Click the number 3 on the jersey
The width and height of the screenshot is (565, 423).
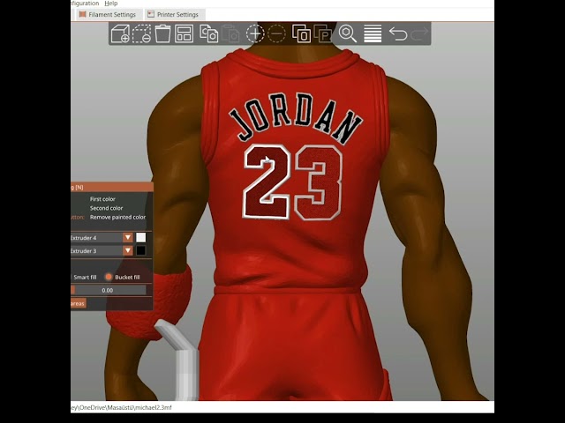click(319, 182)
